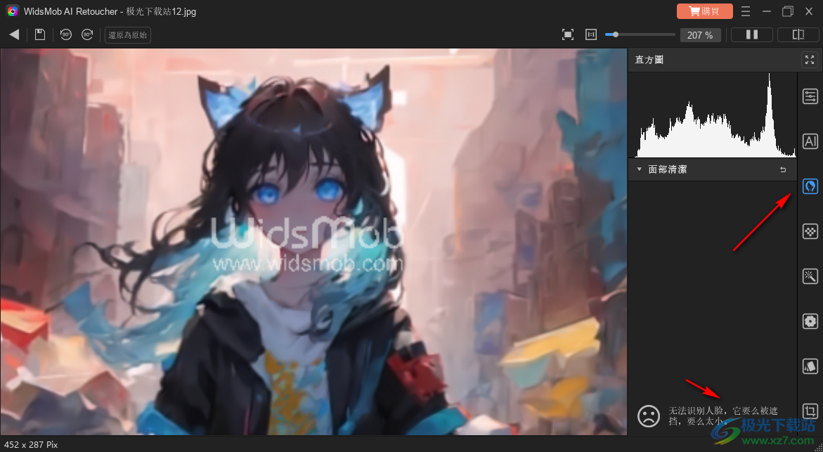The height and width of the screenshot is (452, 823).
Task: Maximize the WidsMob window
Action: pyautogui.click(x=788, y=11)
